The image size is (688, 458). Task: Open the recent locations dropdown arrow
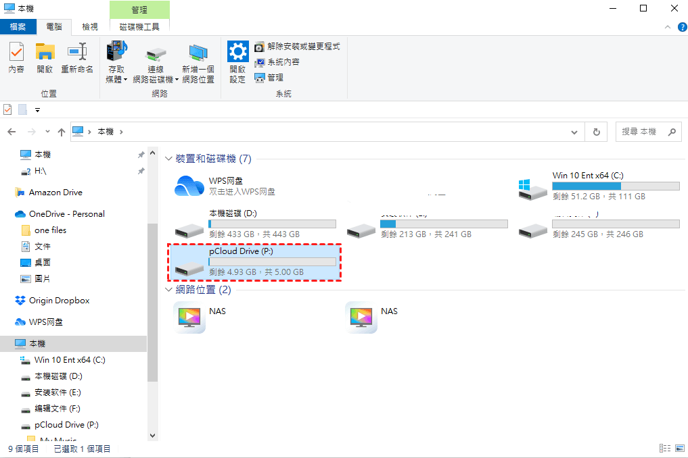pos(47,132)
